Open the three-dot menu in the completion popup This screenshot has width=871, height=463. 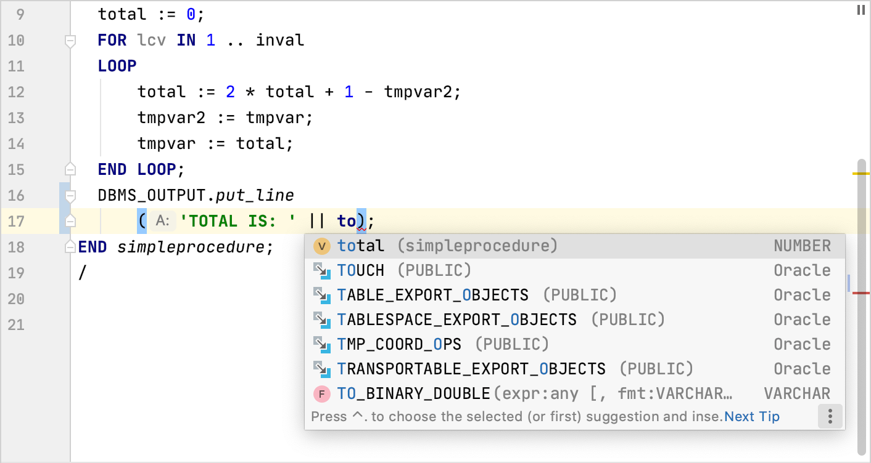[830, 416]
